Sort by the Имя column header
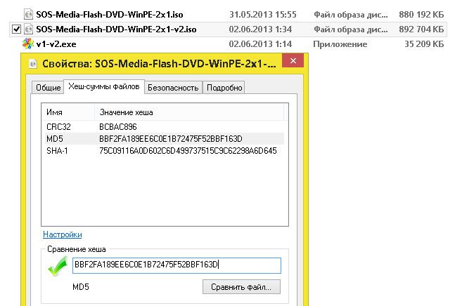The height and width of the screenshot is (306, 455). click(x=68, y=112)
